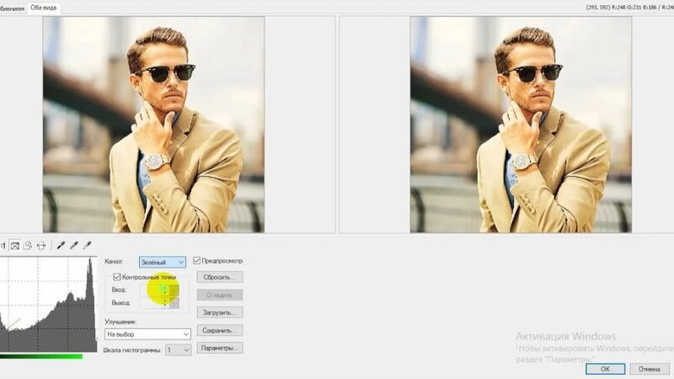
Task: Click the right adjusted preview image
Action: [521, 125]
